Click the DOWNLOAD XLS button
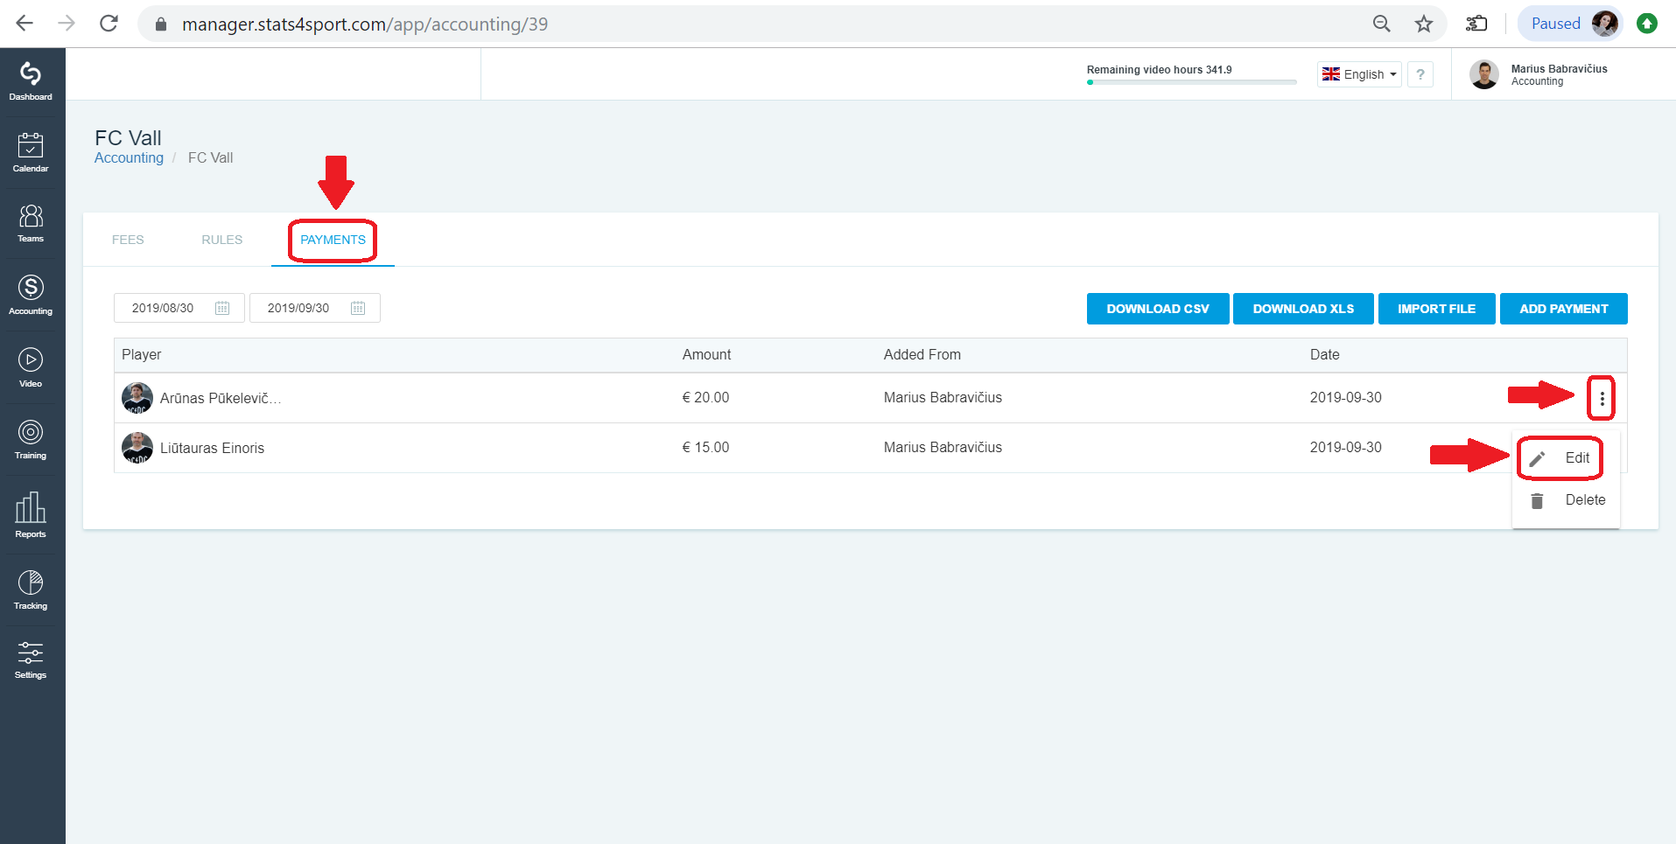Screen dimensions: 1676x844 1303,309
